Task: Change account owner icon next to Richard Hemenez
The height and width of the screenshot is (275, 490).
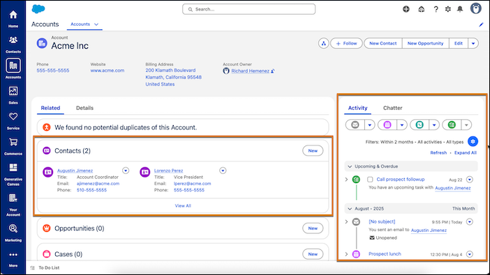Action: pyautogui.click(x=272, y=71)
